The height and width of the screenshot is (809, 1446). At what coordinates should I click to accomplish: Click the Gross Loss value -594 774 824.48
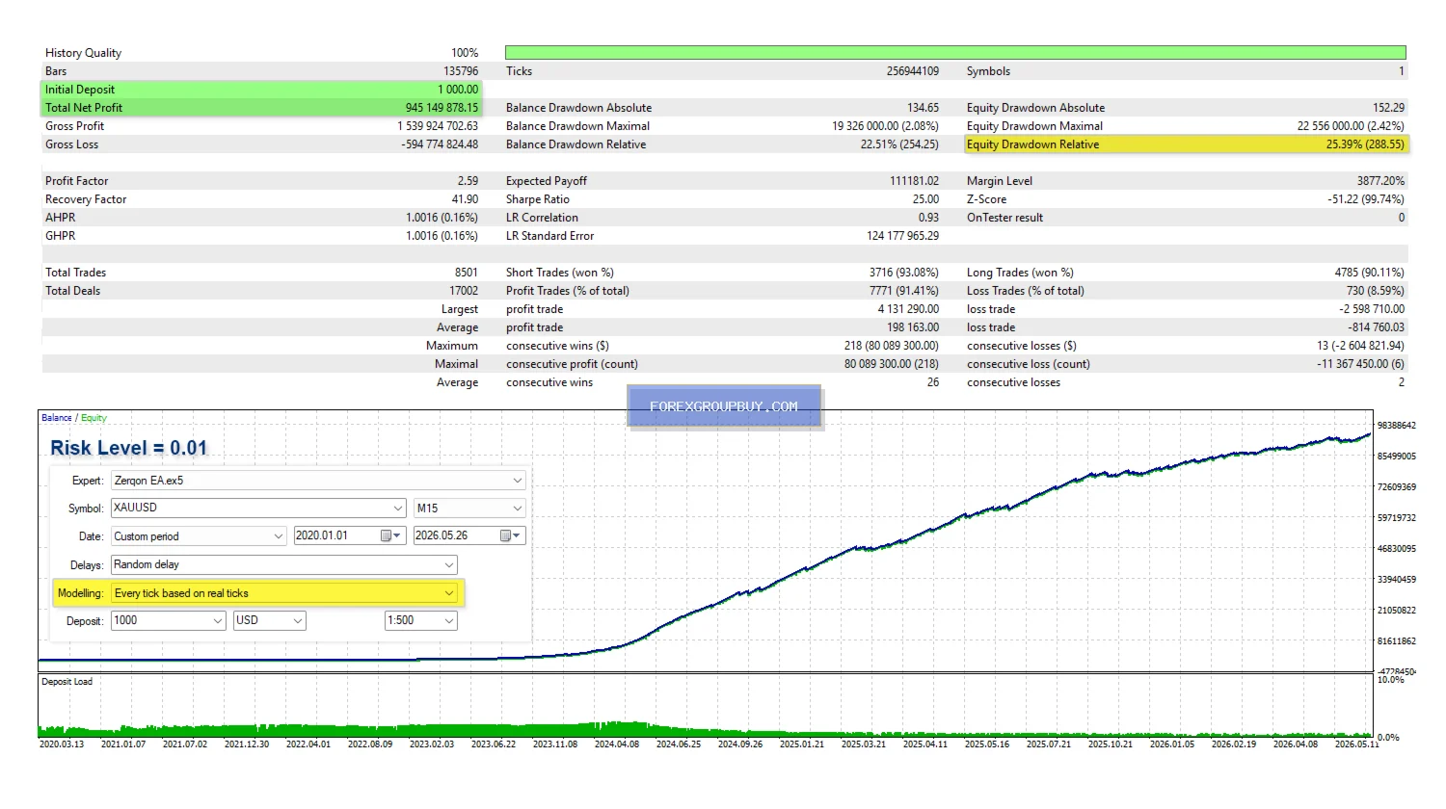440,144
